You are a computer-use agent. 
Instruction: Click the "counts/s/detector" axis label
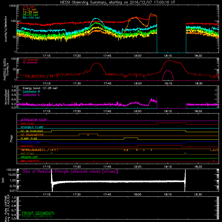pyautogui.click(x=6, y=29)
